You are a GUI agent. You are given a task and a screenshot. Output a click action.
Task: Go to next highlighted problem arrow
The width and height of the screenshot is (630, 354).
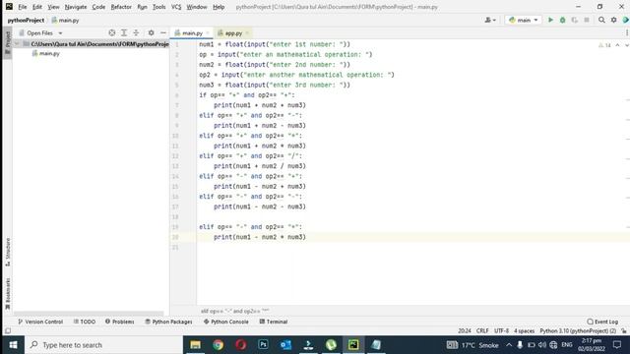tap(626, 45)
